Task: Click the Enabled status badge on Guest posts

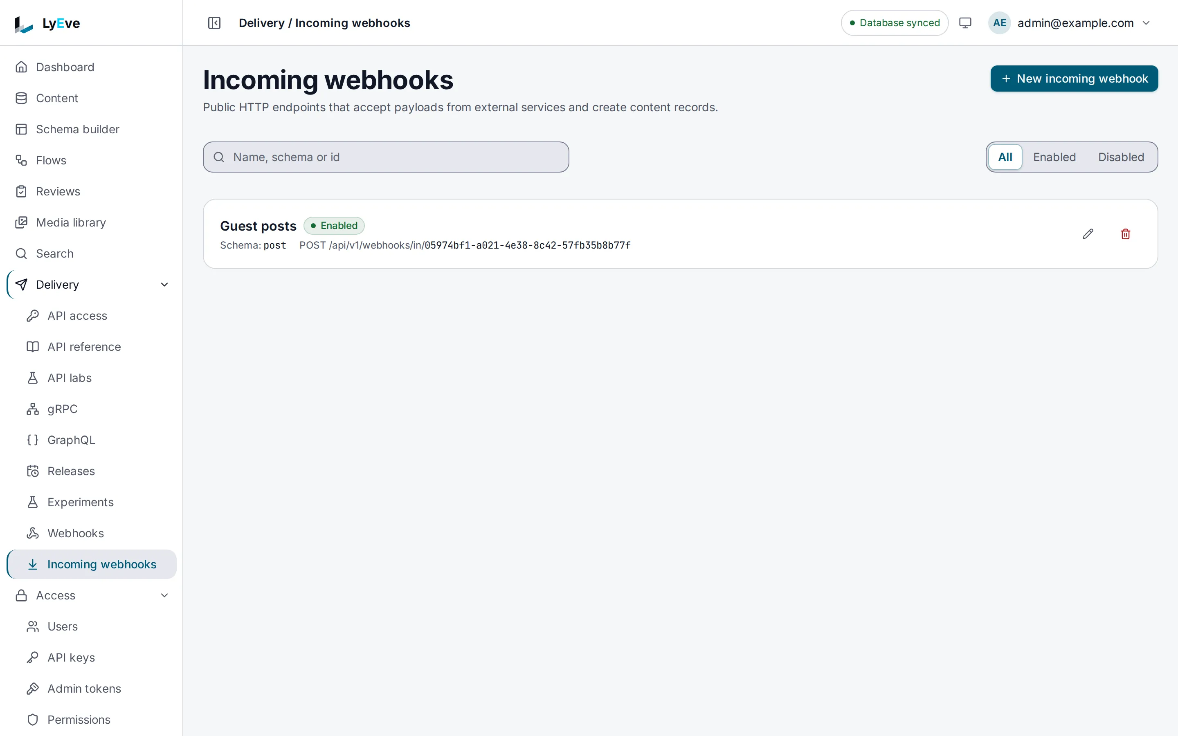Action: coord(334,225)
